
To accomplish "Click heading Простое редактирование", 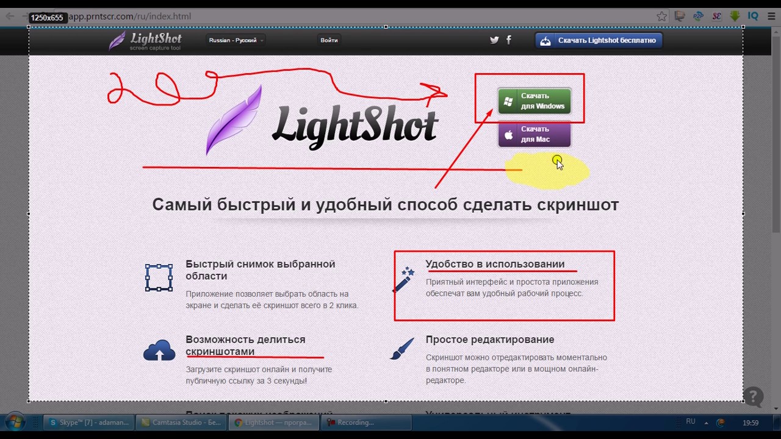I will point(490,340).
